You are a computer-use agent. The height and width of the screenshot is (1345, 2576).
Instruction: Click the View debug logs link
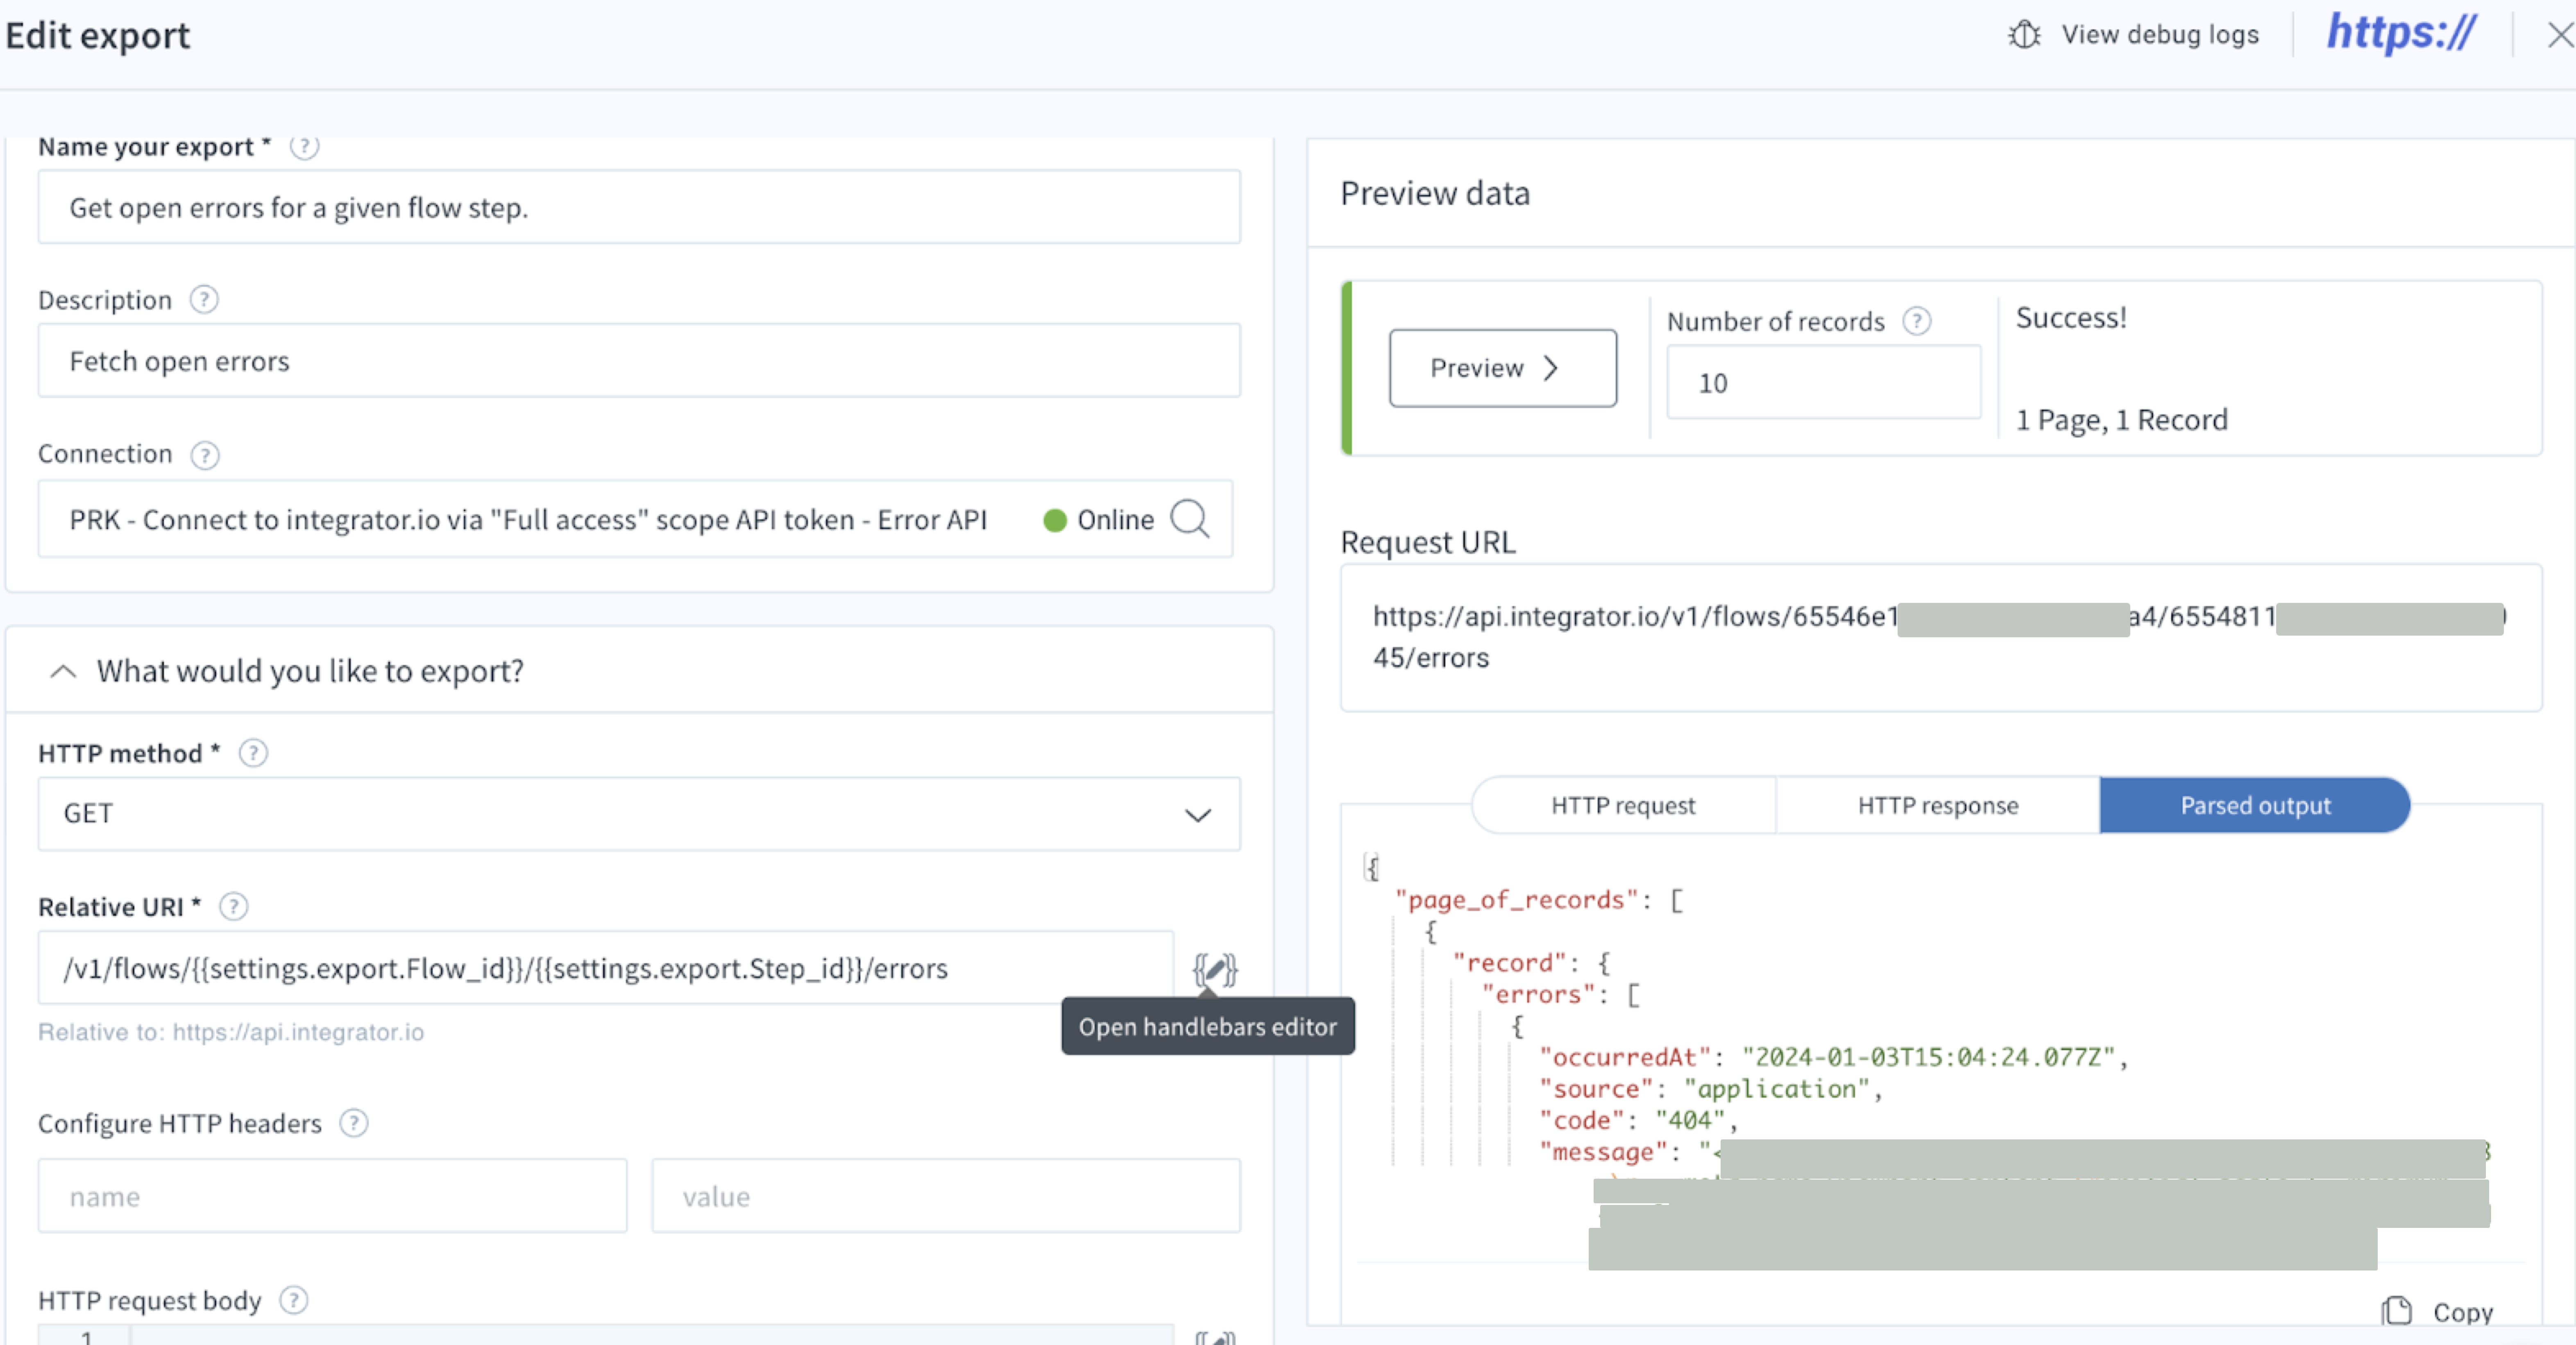click(x=2160, y=35)
